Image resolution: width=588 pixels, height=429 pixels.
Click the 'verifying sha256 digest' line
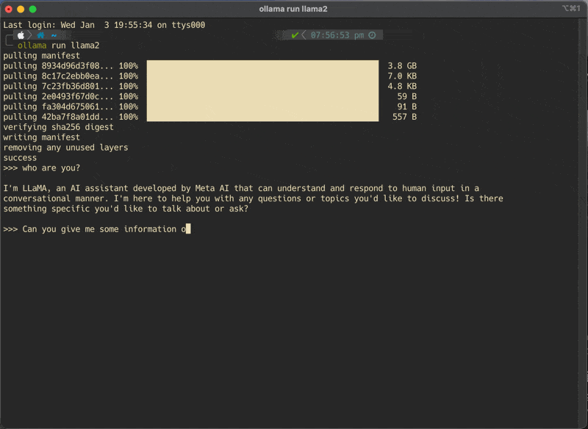(58, 127)
